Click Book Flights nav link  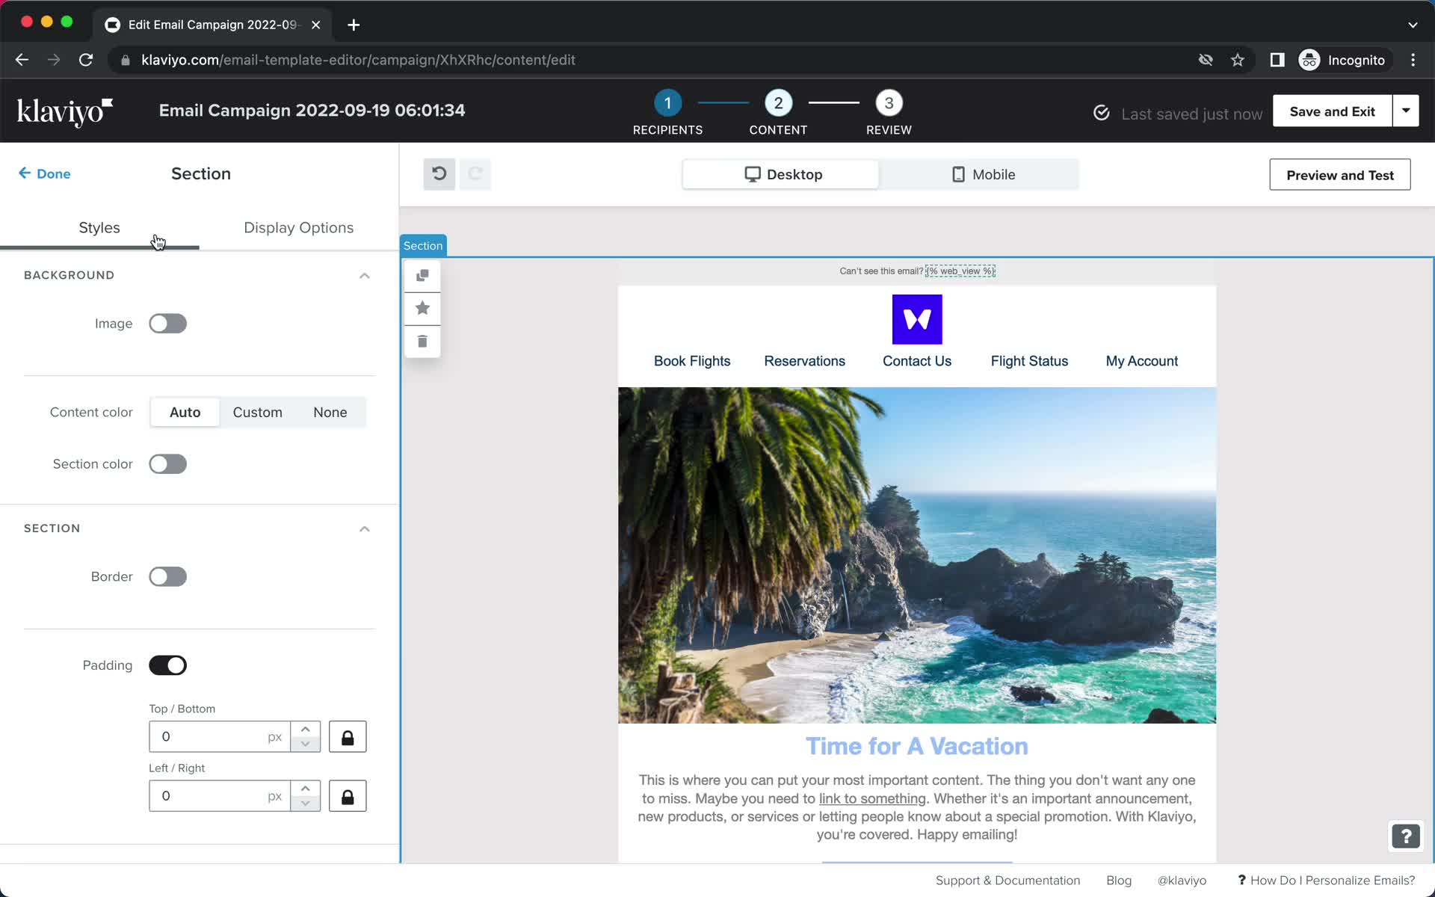[692, 361]
